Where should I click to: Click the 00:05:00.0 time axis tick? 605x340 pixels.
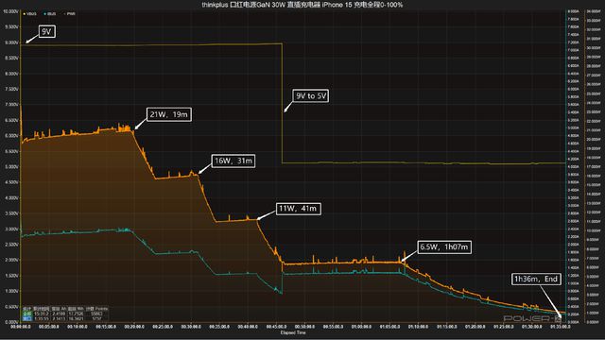[x=48, y=327]
